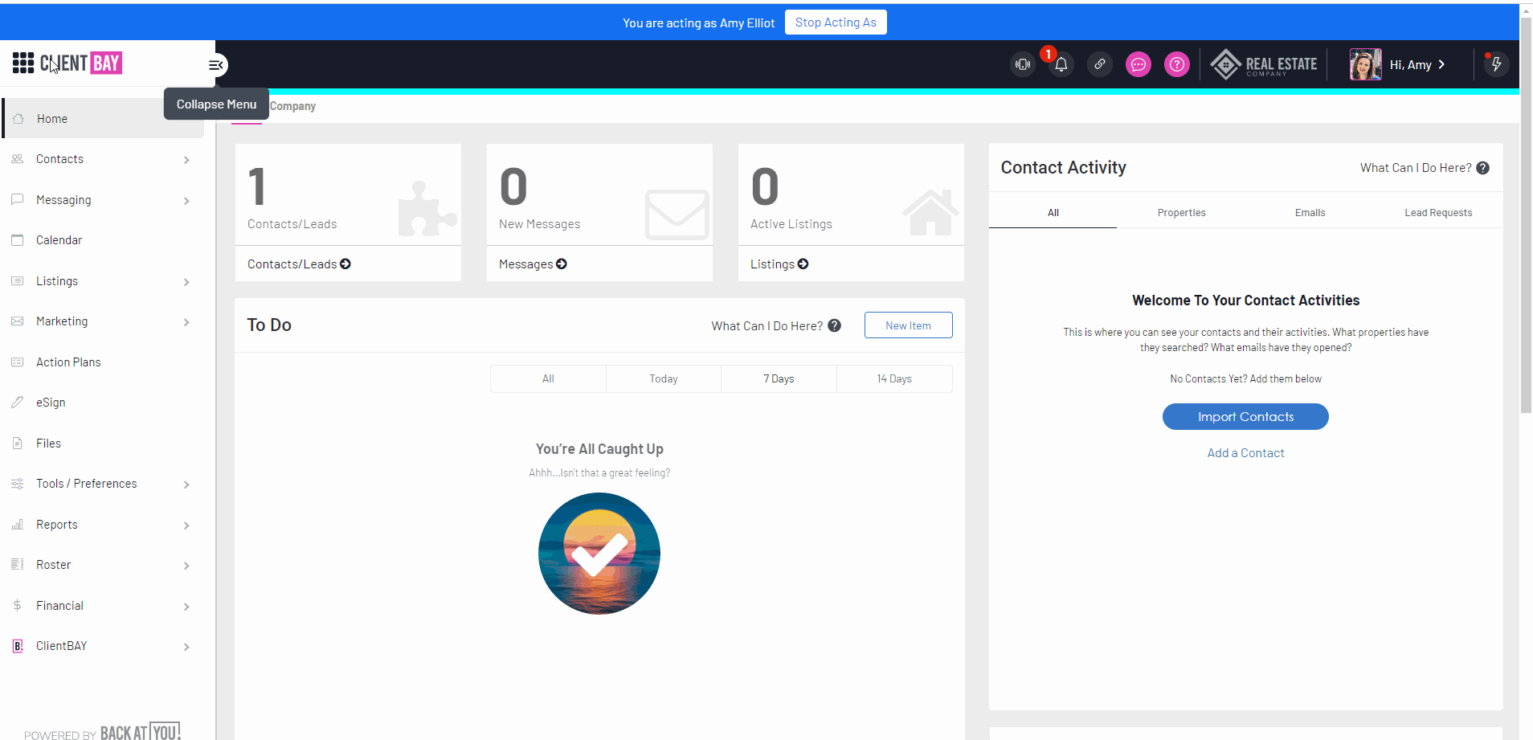Click the page vertical scrollbar
Viewport: 1533px width, 740px height.
tap(1526, 241)
